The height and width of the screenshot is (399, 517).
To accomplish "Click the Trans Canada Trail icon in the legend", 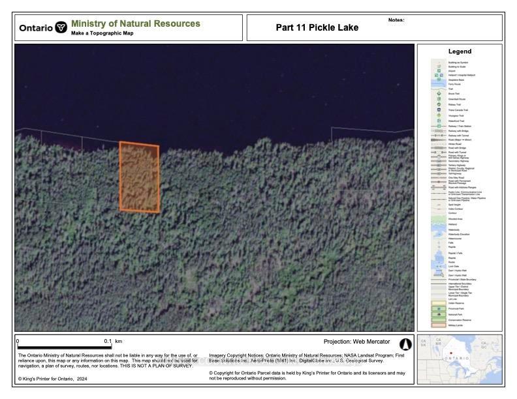I will click(x=439, y=110).
